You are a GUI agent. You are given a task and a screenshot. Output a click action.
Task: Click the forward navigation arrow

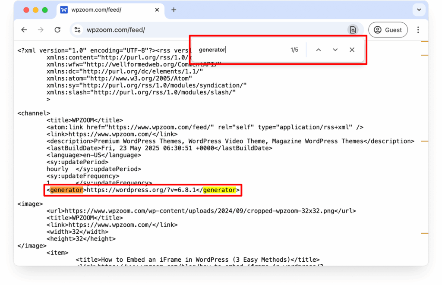(41, 30)
